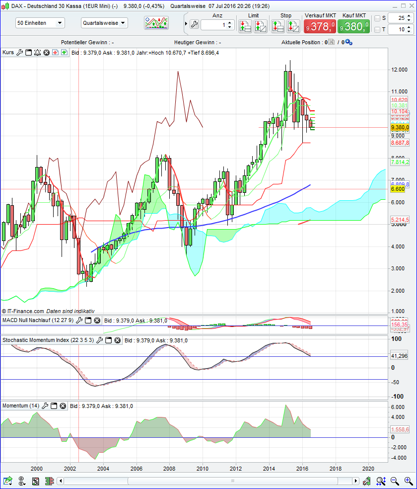Zoom in with the plus magnifier icon
This screenshot has height=489, width=417.
[x=407, y=481]
